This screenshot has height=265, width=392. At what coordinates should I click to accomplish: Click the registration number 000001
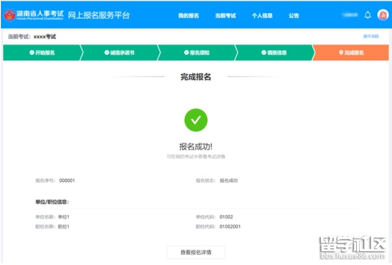point(67,181)
